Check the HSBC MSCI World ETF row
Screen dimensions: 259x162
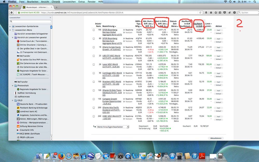point(94,116)
